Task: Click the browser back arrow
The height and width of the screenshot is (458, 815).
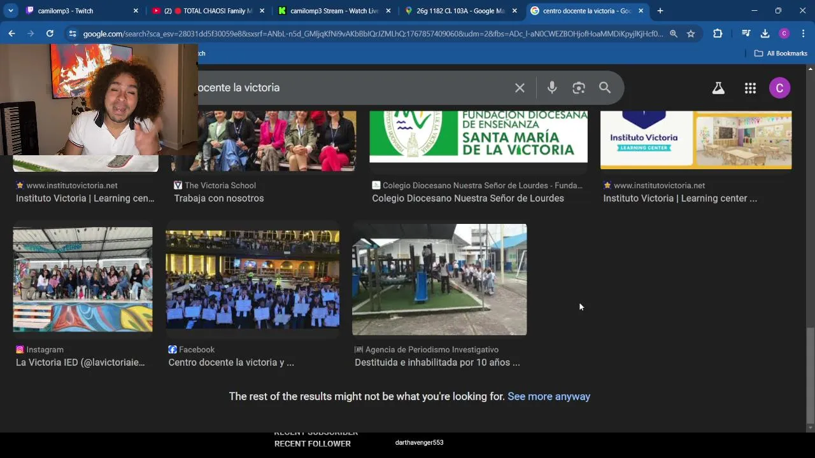Action: click(x=11, y=34)
